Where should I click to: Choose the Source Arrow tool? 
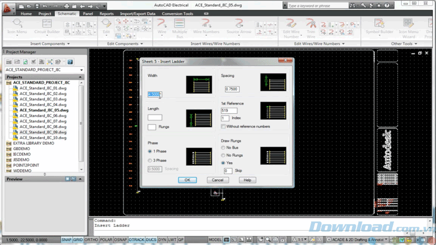239,27
